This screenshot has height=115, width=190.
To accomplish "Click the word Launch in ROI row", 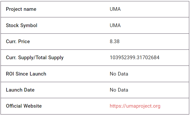I will [38, 74].
